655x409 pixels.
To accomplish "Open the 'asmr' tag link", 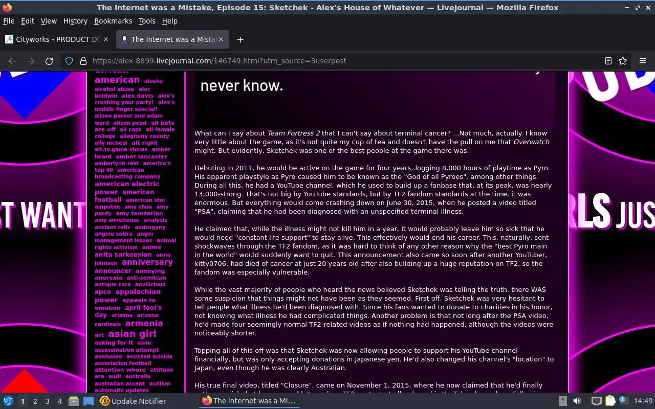I will [144, 343].
